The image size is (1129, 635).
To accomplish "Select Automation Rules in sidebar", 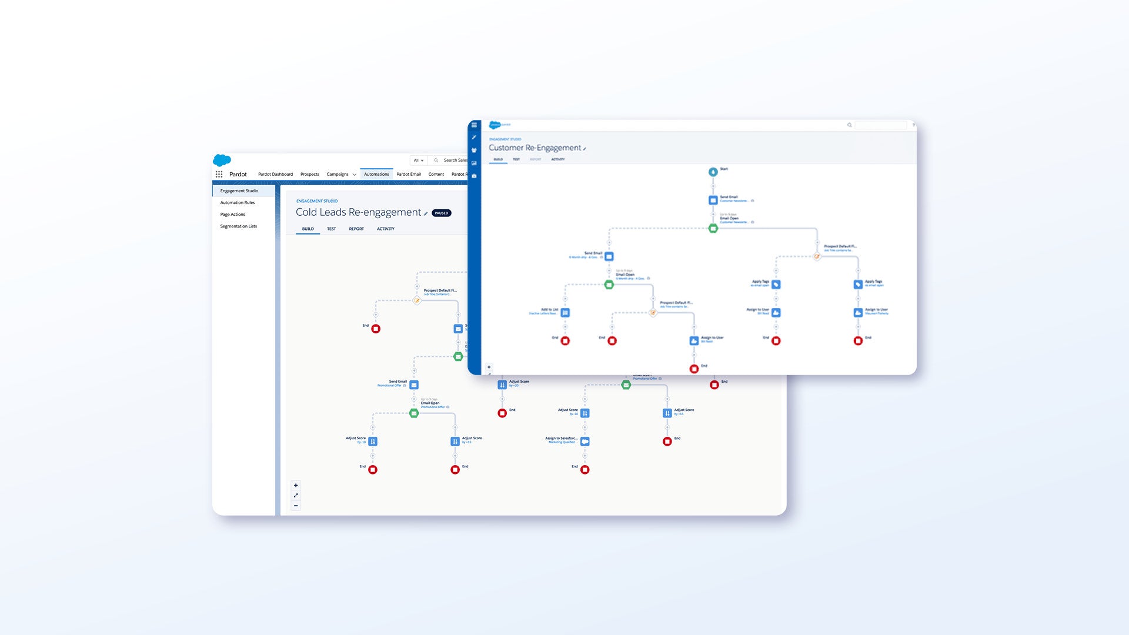I will (238, 202).
